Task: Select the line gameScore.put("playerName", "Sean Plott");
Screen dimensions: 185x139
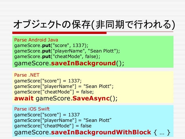Action: pyautogui.click(x=67, y=51)
